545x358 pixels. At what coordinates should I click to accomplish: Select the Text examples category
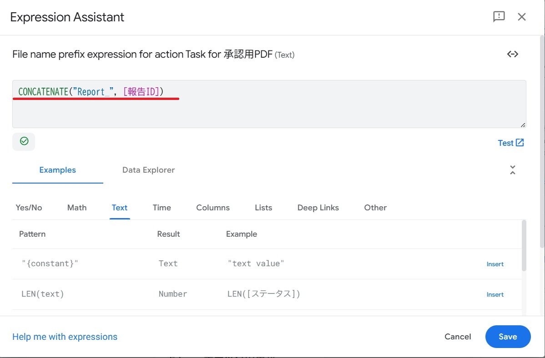[120, 208]
